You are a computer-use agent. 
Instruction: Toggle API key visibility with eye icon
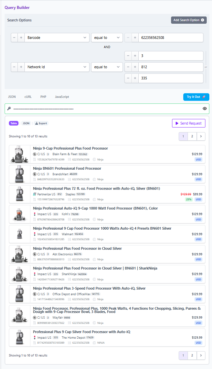(x=204, y=109)
